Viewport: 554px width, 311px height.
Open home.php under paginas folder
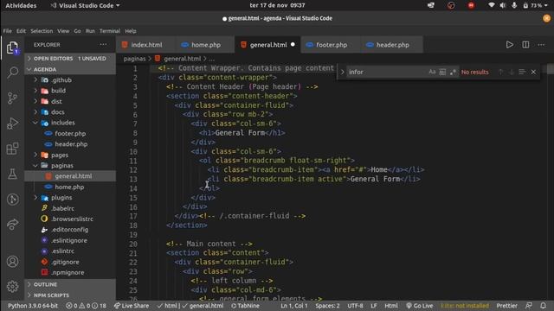click(70, 187)
